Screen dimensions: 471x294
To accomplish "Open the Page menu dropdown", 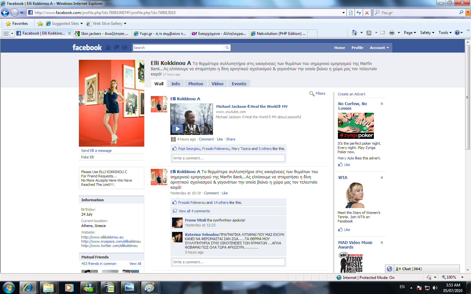I will point(410,33).
